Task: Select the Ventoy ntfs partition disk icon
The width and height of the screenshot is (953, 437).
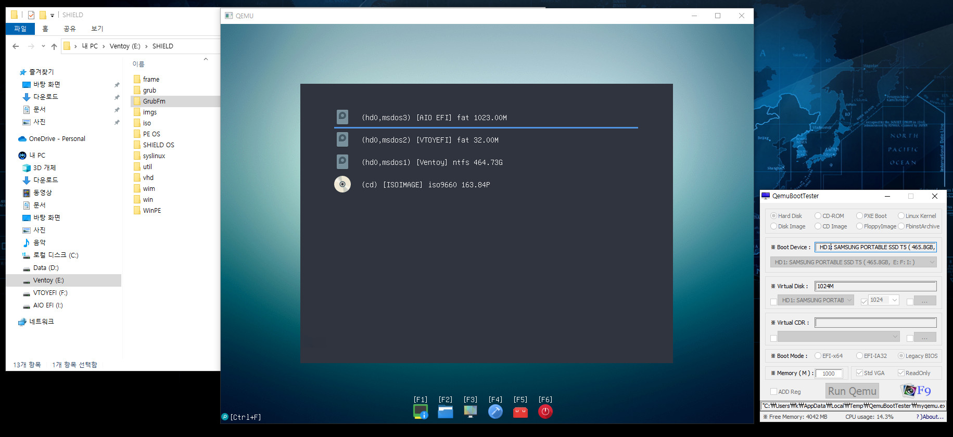Action: point(342,161)
